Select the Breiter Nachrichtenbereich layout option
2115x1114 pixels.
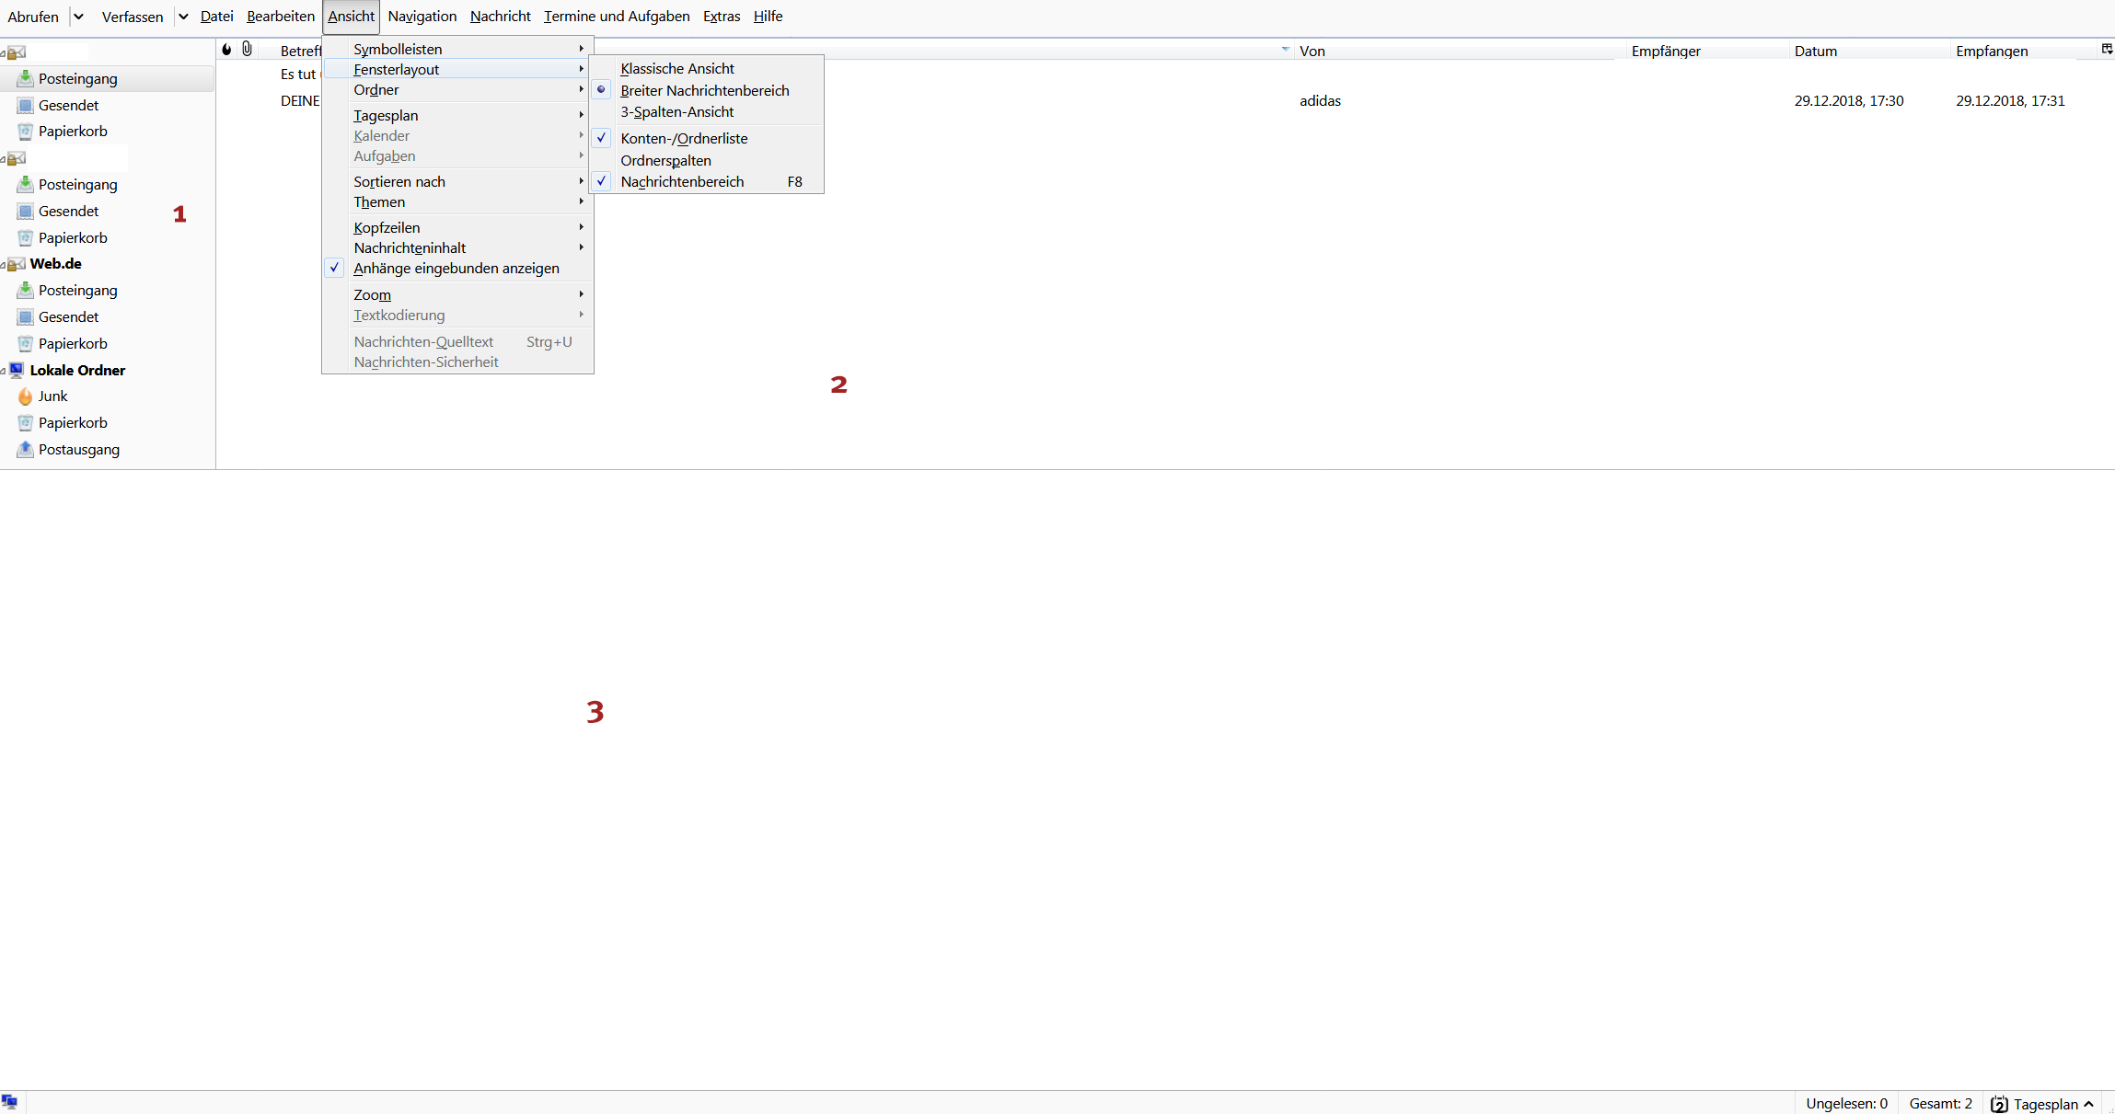704,90
